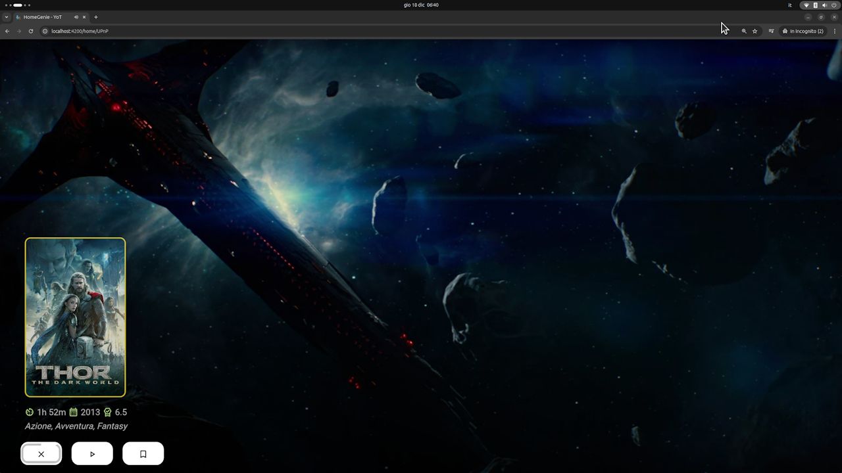Open a new browser tab
Viewport: 842px width, 473px height.
(96, 17)
